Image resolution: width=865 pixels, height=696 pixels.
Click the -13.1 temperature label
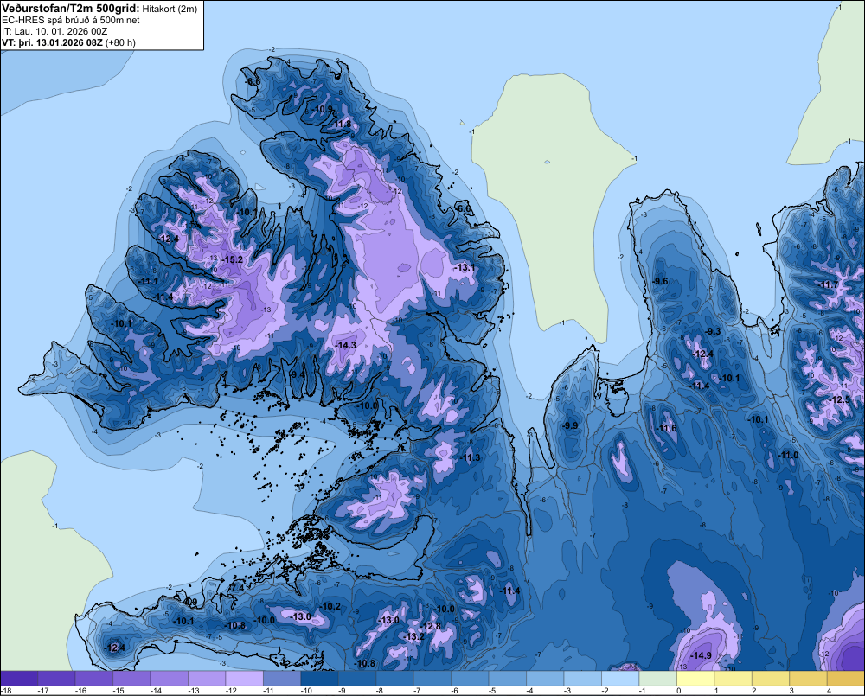[x=465, y=267]
